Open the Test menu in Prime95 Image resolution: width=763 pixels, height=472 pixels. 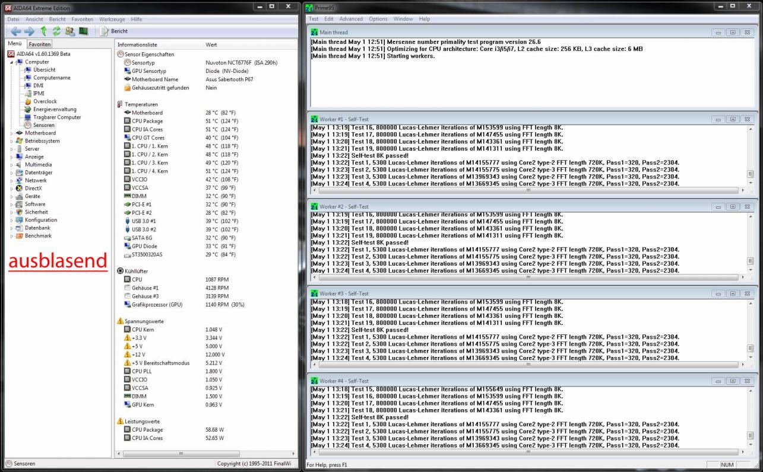tap(314, 19)
